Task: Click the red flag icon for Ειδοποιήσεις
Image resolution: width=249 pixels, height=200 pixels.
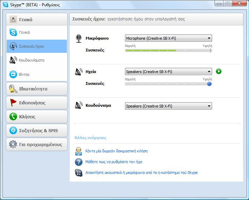Action: coord(13,103)
